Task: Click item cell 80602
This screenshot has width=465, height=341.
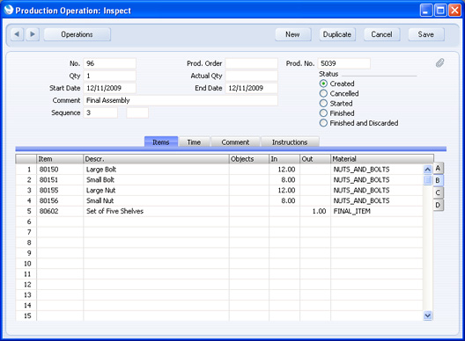Action: [60, 211]
